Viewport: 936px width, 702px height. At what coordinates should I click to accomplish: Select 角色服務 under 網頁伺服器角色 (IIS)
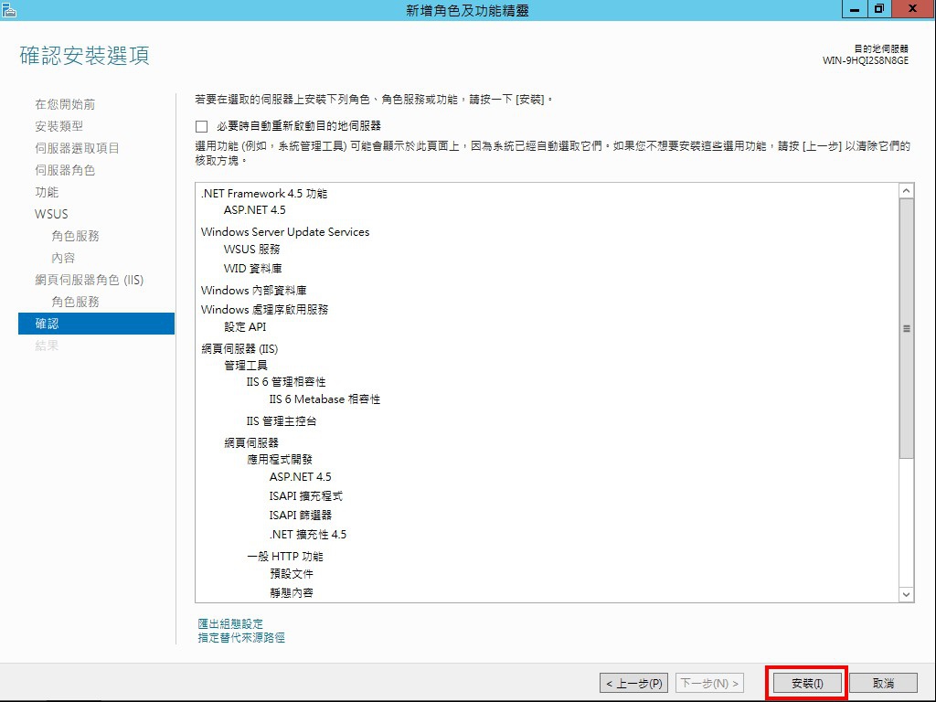click(x=75, y=302)
